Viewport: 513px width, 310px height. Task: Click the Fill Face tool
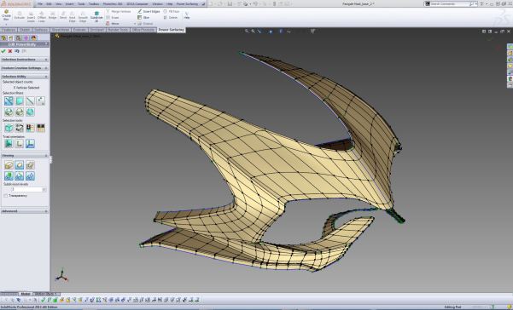pyautogui.click(x=172, y=11)
